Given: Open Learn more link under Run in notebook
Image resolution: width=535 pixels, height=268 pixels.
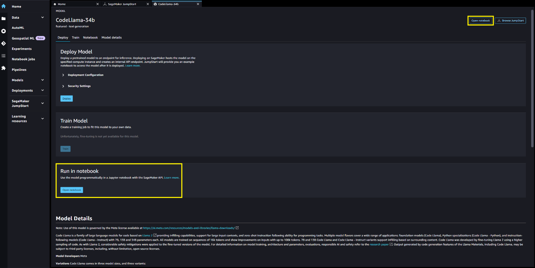Looking at the screenshot, I should (x=172, y=177).
